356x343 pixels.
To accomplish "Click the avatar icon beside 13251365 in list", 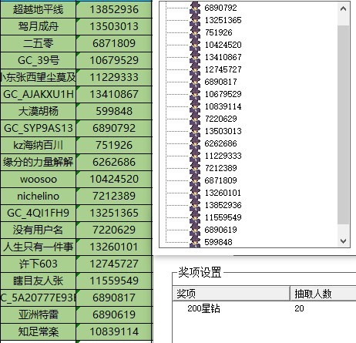I will [195, 20].
